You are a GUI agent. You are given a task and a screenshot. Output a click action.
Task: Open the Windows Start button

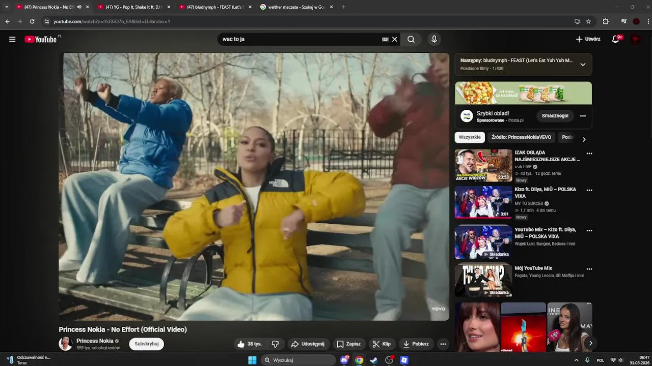pyautogui.click(x=252, y=360)
